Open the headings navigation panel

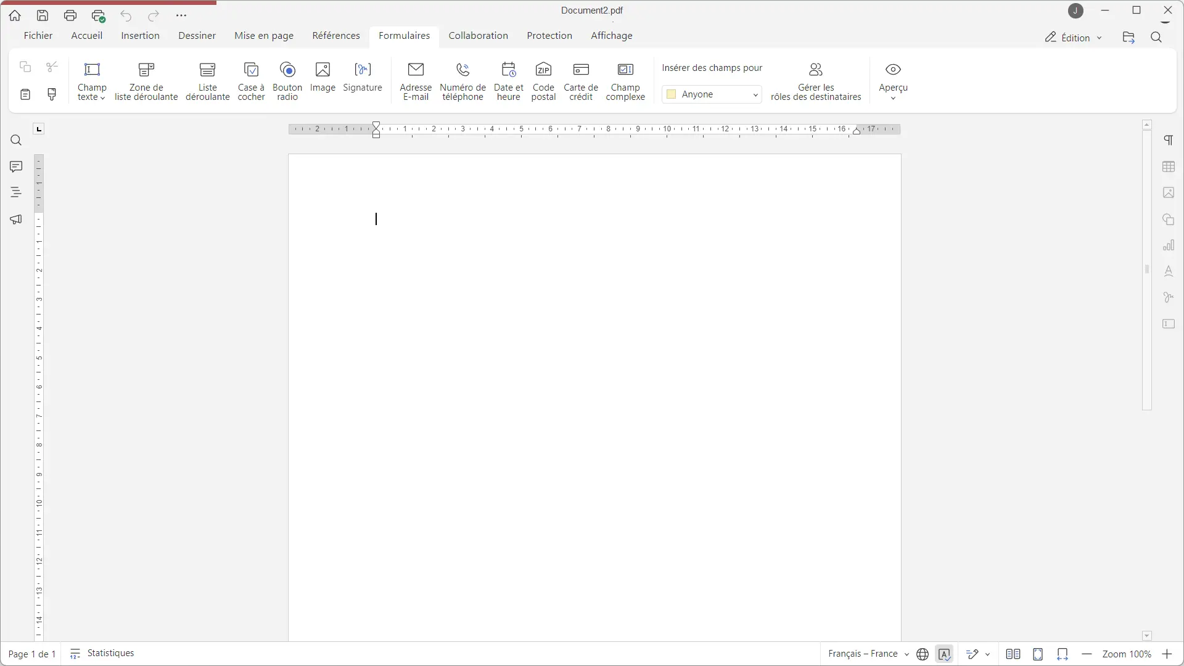[16, 192]
